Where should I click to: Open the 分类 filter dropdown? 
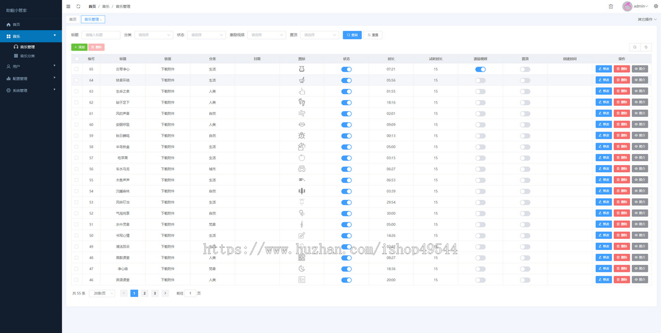(x=154, y=35)
